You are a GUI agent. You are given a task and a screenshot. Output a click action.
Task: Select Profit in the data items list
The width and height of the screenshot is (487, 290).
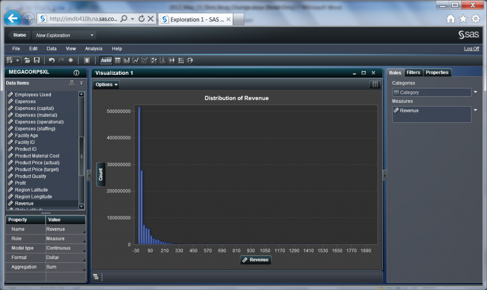pos(20,183)
